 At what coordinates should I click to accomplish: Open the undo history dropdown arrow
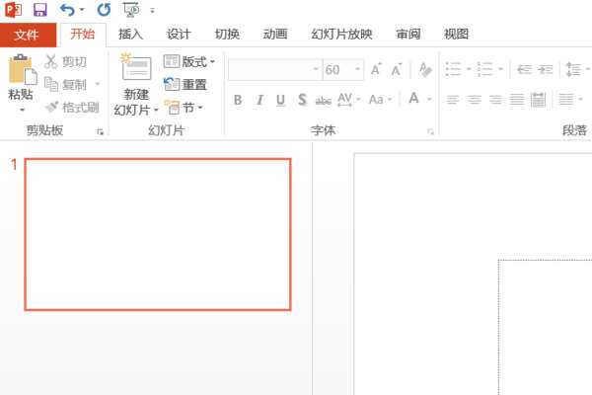click(x=82, y=10)
